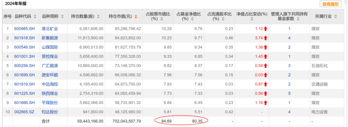Sort by 持仓数量(股) column arrows

point(98,17)
